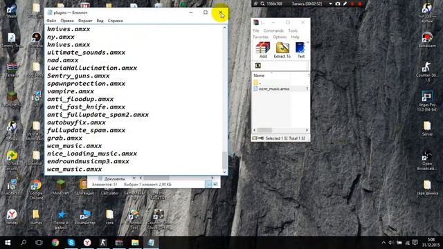Viewport: 443px width, 249px height.
Task: Click the line ultimate_sounds.amxx in Notepad
Action: (86, 53)
